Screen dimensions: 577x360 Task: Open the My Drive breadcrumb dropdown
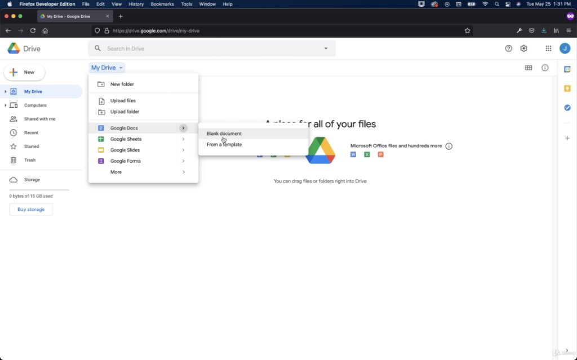[x=106, y=67]
